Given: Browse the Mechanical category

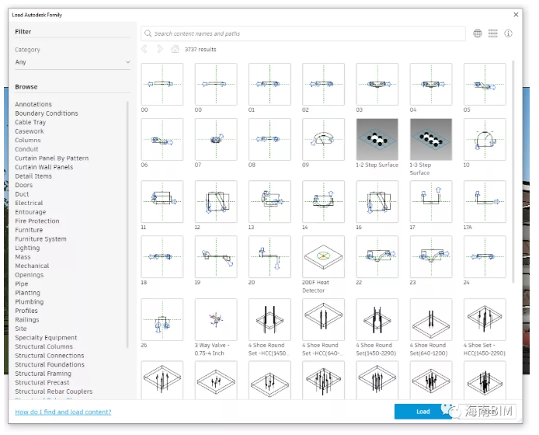Looking at the screenshot, I should click(x=32, y=266).
